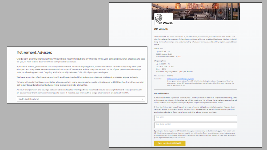Click the Maximum initial fee £15,000 line
The image size is (267, 150).
click(168, 56)
